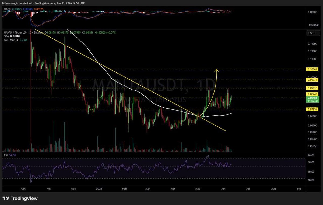
Task: Click the 0.05050 price axis tick
Action: coord(312,147)
